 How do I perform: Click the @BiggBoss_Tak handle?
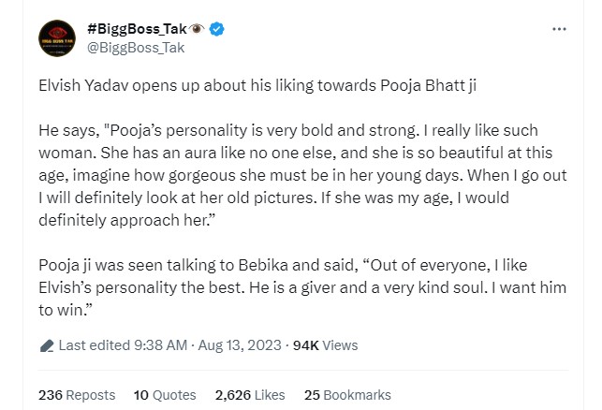pyautogui.click(x=125, y=46)
